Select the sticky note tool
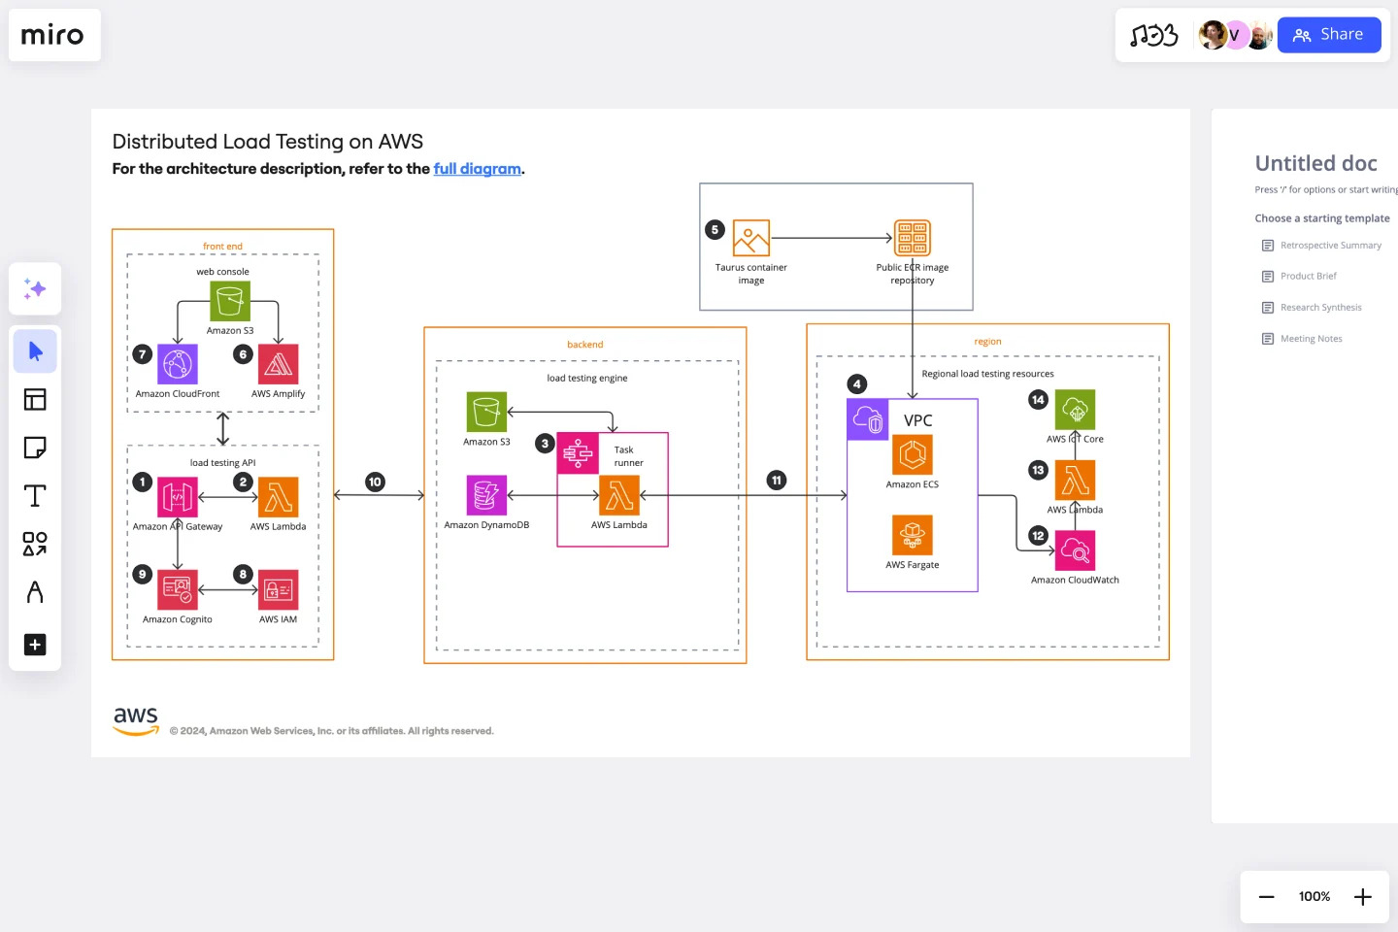 tap(35, 448)
